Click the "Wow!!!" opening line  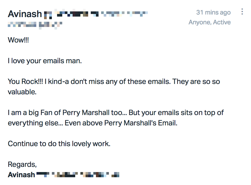pyautogui.click(x=18, y=40)
